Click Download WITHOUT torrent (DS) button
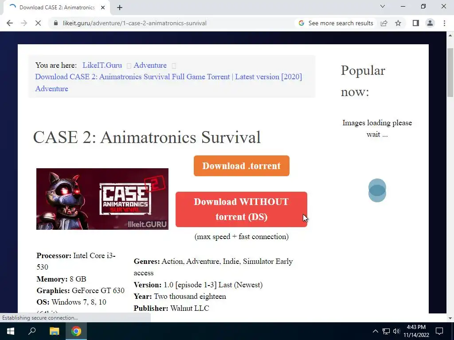 241,209
